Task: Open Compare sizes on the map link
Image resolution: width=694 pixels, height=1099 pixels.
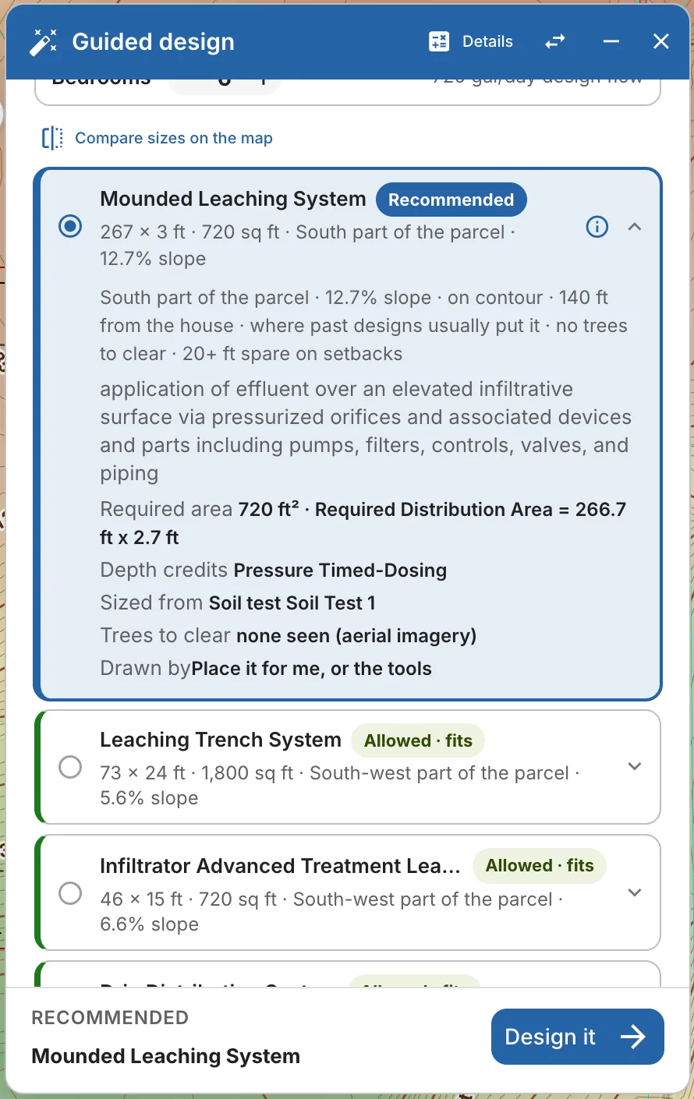Action: coord(174,138)
